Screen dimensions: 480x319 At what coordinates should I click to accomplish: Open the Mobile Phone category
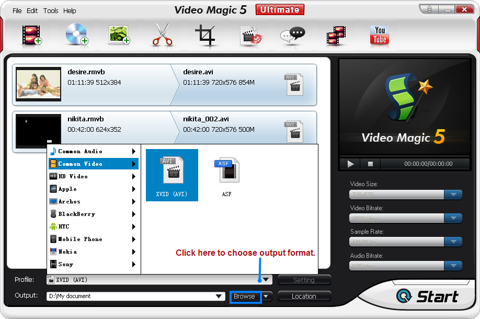(x=94, y=239)
